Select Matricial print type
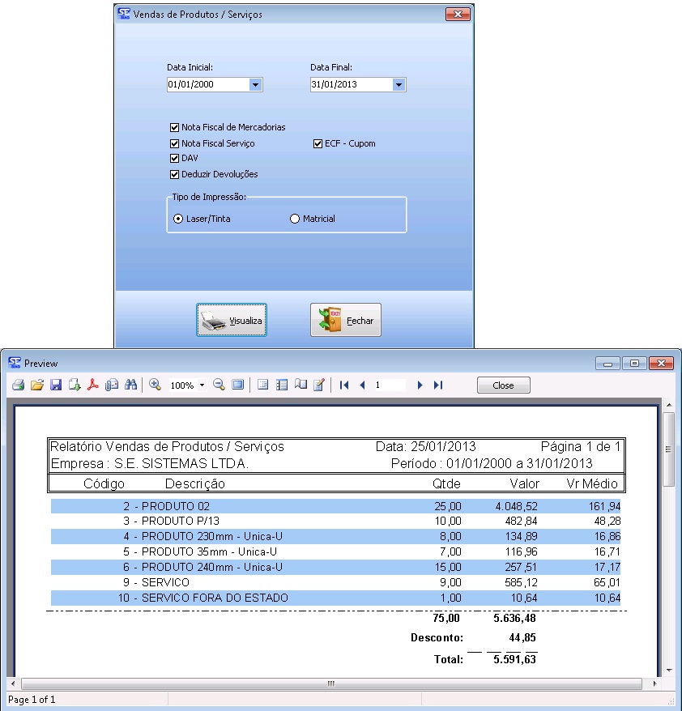Viewport: 682px width, 711px height. coord(295,219)
